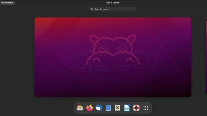This screenshot has width=207, height=116.
Task: Click the empty area left of workspace preview
Action: point(17,57)
